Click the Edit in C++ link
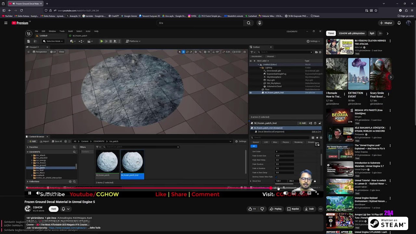The width and height of the screenshot is (416, 234). 316,132
